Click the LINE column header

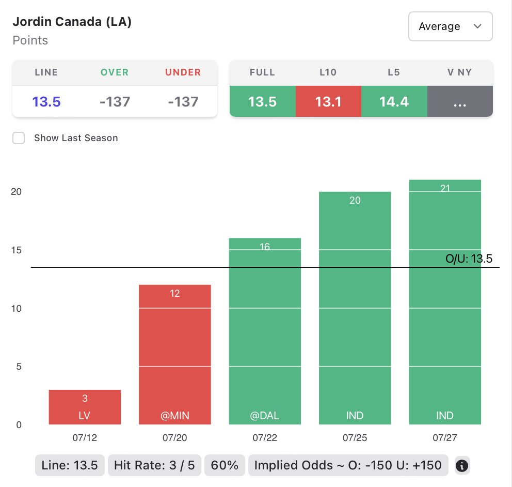click(46, 72)
